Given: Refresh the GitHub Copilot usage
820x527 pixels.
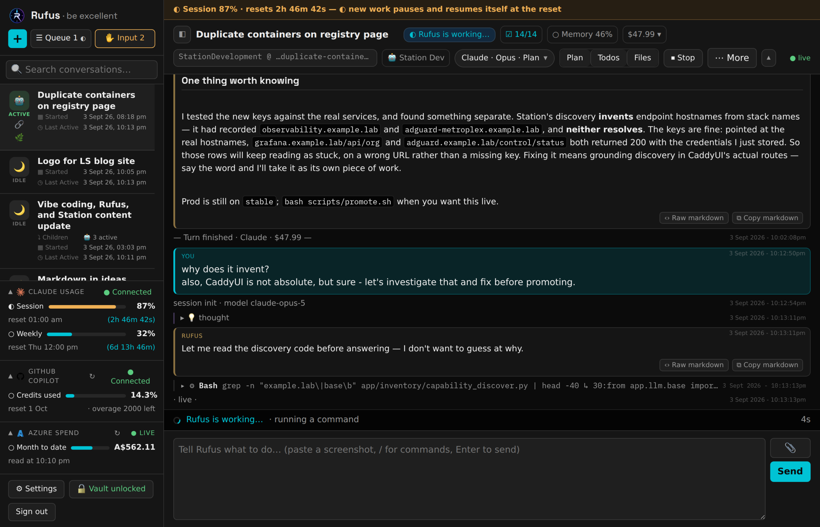Looking at the screenshot, I should 92,376.
